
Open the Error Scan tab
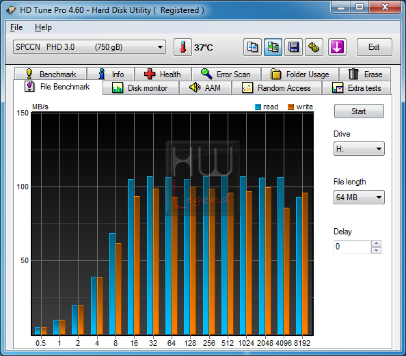(226, 74)
